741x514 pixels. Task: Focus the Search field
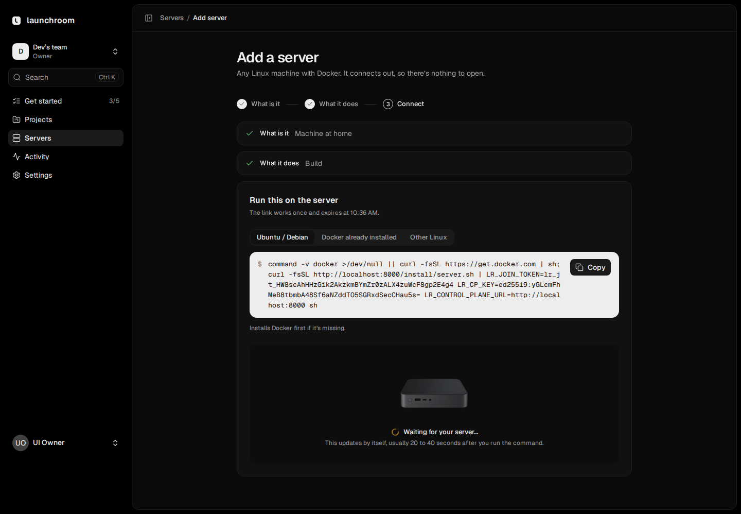click(66, 77)
